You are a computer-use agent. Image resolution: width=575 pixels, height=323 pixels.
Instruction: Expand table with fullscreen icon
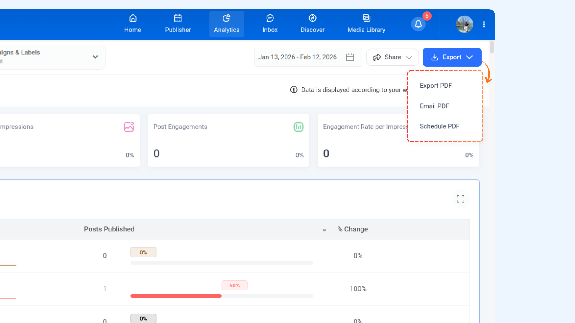[460, 199]
